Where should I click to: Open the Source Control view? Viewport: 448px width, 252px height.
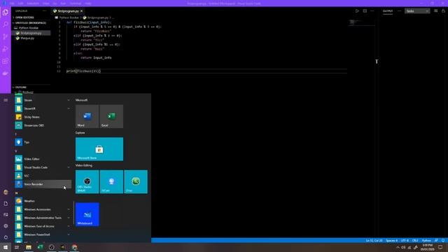(5, 36)
